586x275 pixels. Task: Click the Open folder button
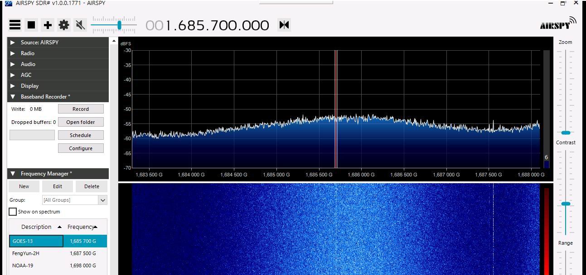(81, 122)
